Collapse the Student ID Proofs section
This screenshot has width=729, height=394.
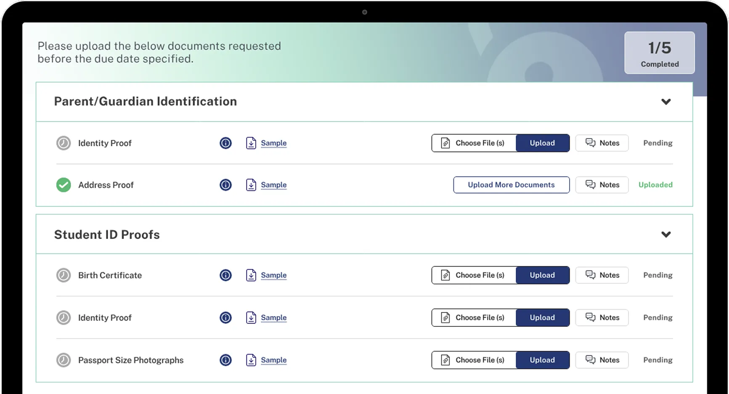[665, 234]
